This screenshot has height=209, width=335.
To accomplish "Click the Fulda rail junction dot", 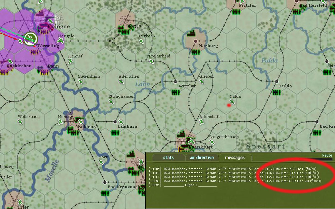I will click(276, 81).
